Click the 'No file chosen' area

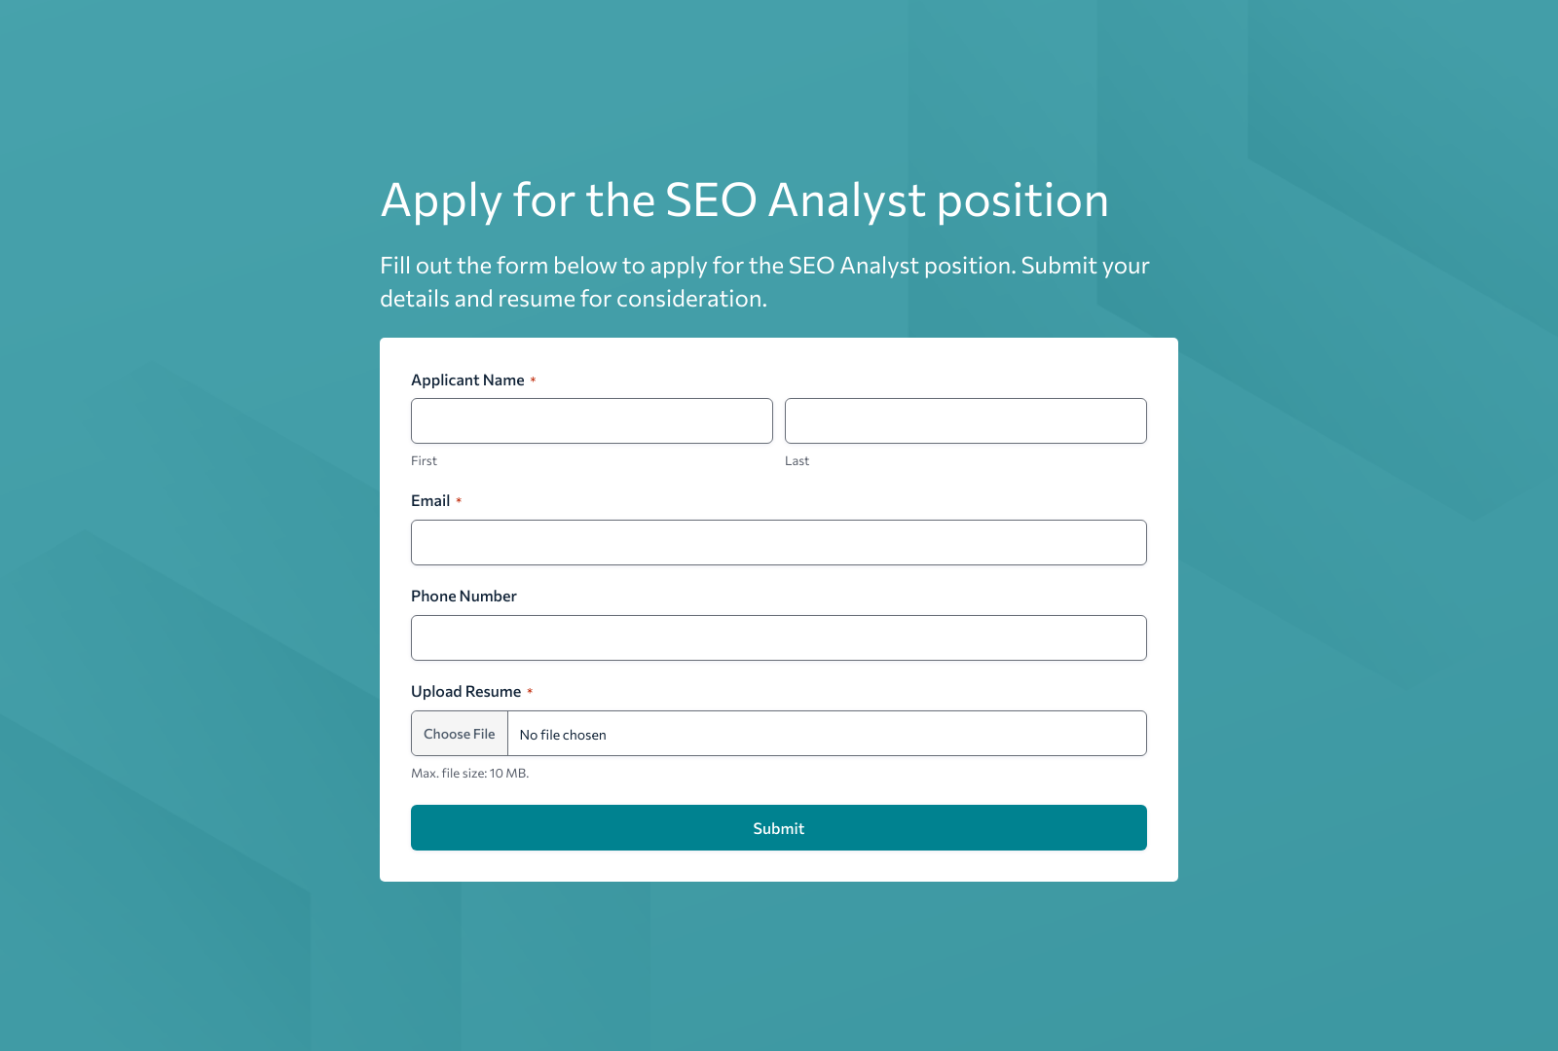click(x=563, y=734)
